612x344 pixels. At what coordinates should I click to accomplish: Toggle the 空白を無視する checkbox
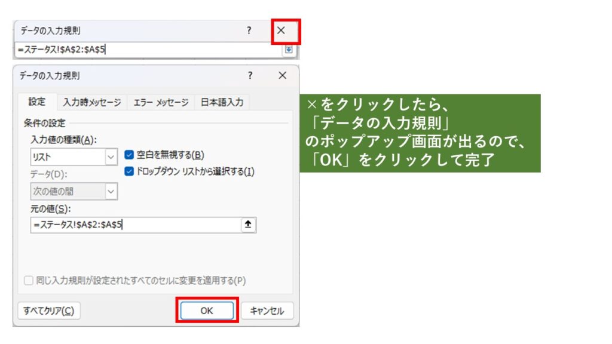coord(128,155)
